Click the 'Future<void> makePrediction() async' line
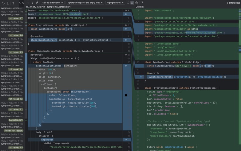The height and width of the screenshot is (151, 241). tap(172, 147)
